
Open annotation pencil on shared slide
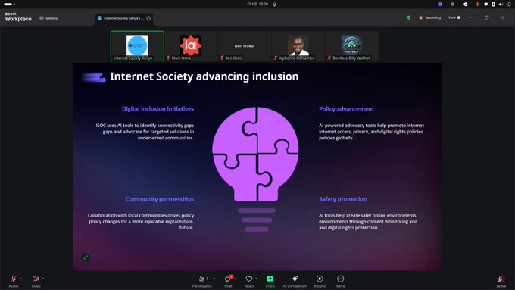(x=86, y=257)
